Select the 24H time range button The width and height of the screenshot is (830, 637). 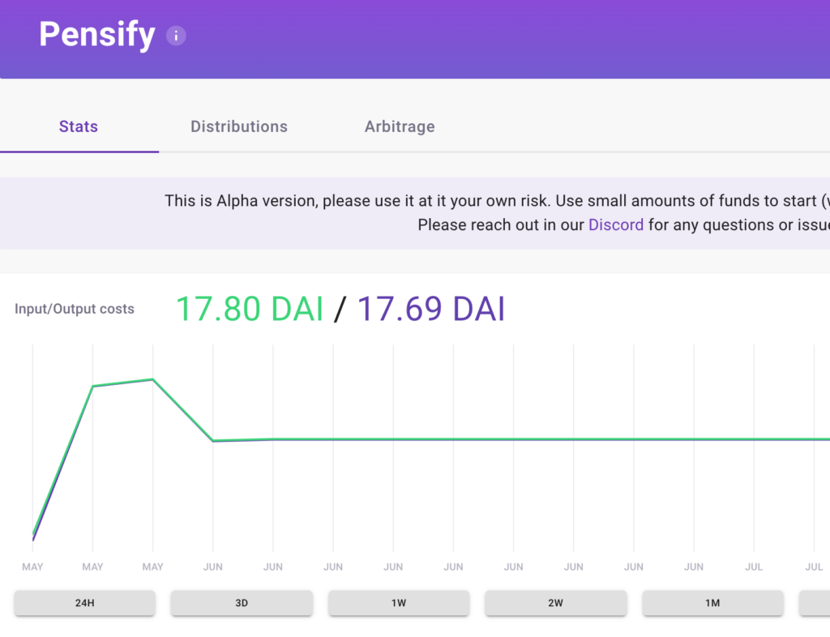coord(84,603)
